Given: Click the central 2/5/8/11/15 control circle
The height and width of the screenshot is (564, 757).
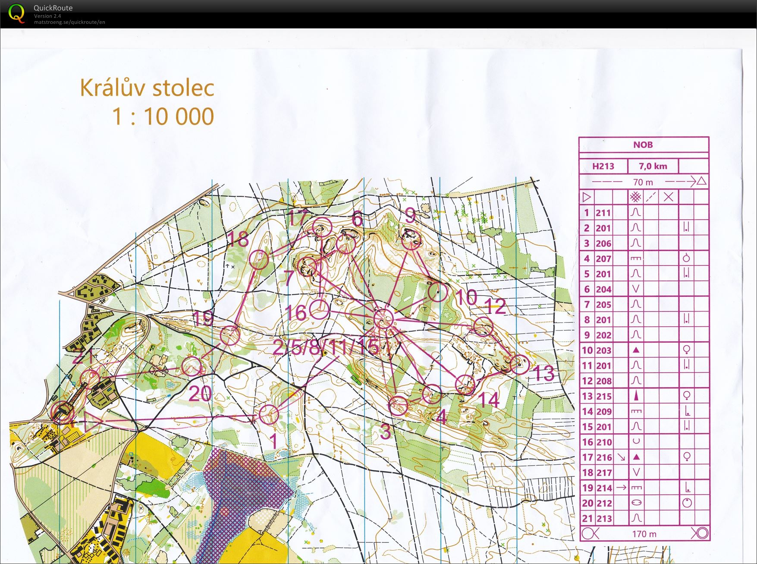Looking at the screenshot, I should (x=383, y=319).
